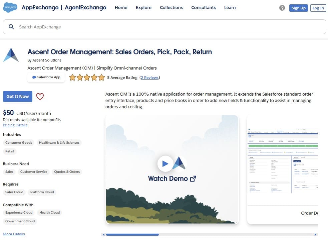Viewport: 328px width, 240px height.
Task: Open the Watch Demo external link icon
Action: point(193,179)
